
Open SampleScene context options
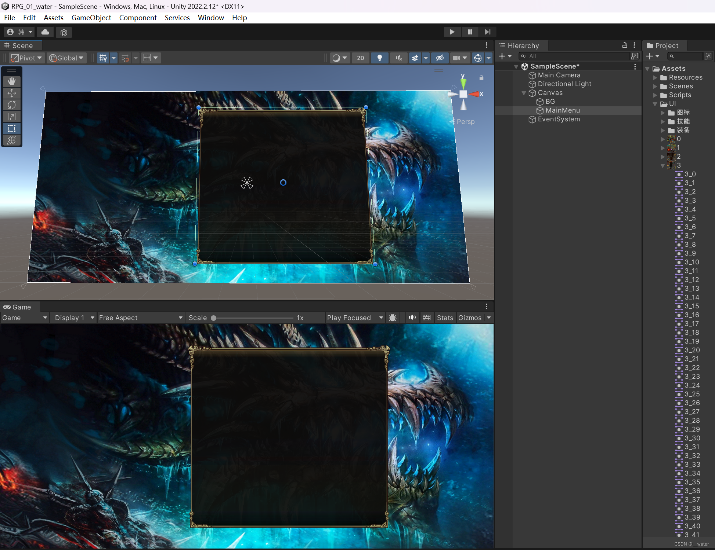635,66
